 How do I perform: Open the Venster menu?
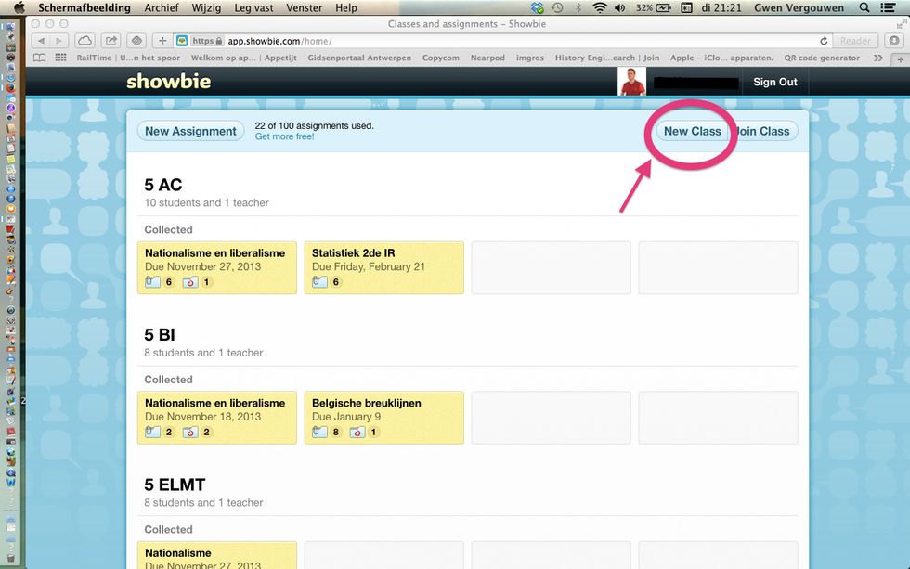pos(304,7)
